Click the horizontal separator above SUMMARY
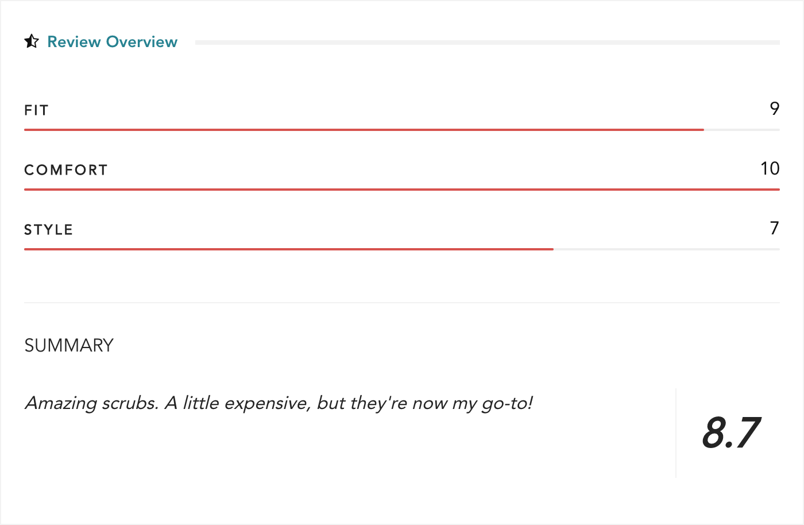This screenshot has width=804, height=525. coord(402,303)
